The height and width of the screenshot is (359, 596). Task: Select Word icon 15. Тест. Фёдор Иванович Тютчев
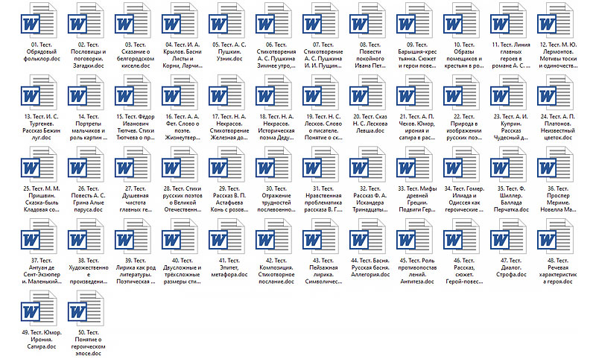tap(133, 92)
